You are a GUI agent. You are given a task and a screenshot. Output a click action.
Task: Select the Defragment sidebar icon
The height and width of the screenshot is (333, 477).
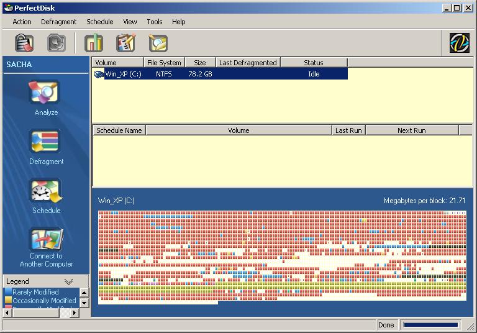point(45,141)
